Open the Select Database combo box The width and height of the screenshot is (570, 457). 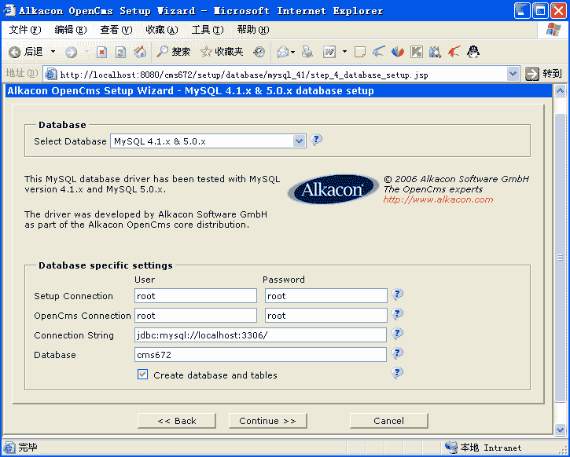point(208,141)
